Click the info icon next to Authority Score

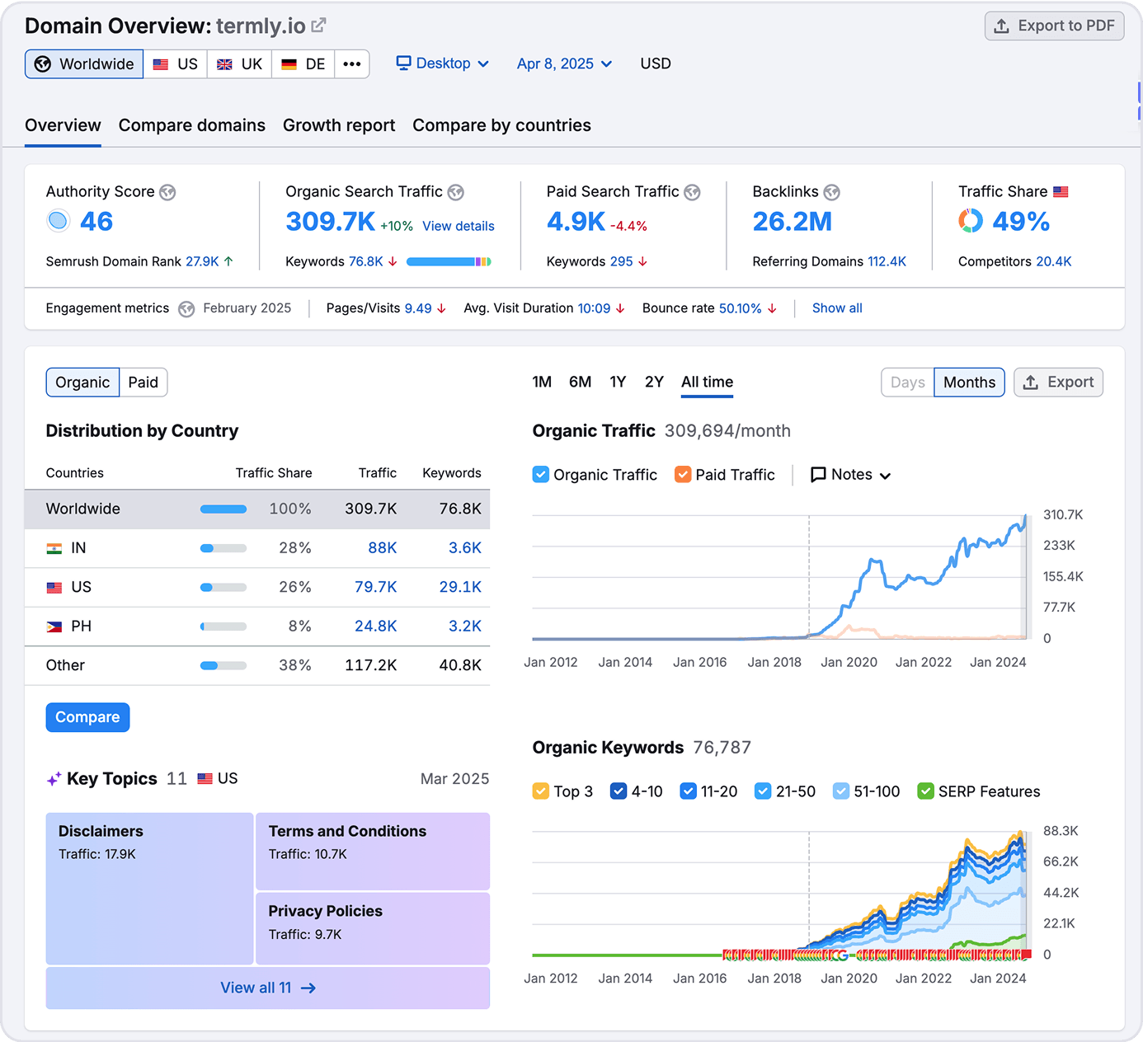(x=167, y=192)
